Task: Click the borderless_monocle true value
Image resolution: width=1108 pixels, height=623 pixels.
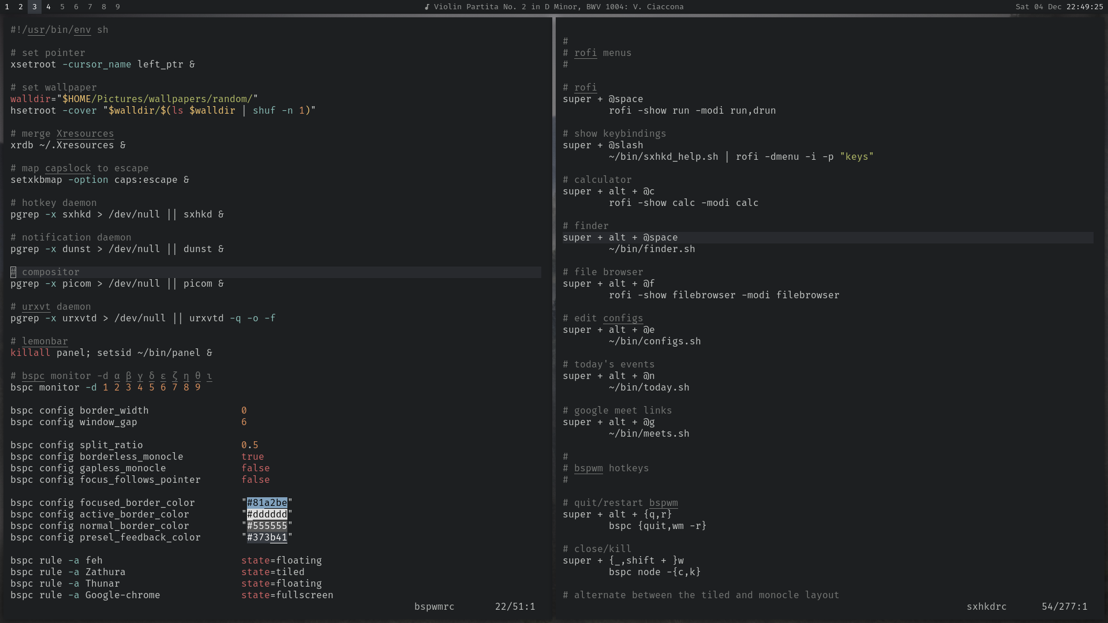Action: [252, 457]
